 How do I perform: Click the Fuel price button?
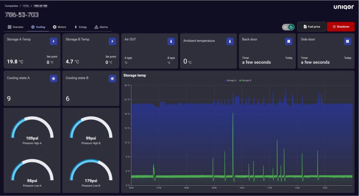[312, 27]
